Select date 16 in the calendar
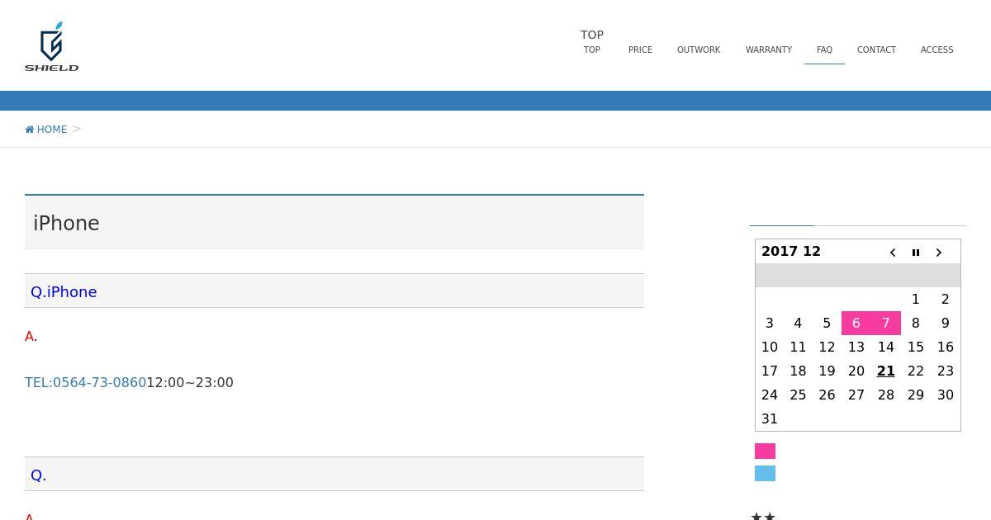Screen dimensions: 991x520 click(x=946, y=347)
